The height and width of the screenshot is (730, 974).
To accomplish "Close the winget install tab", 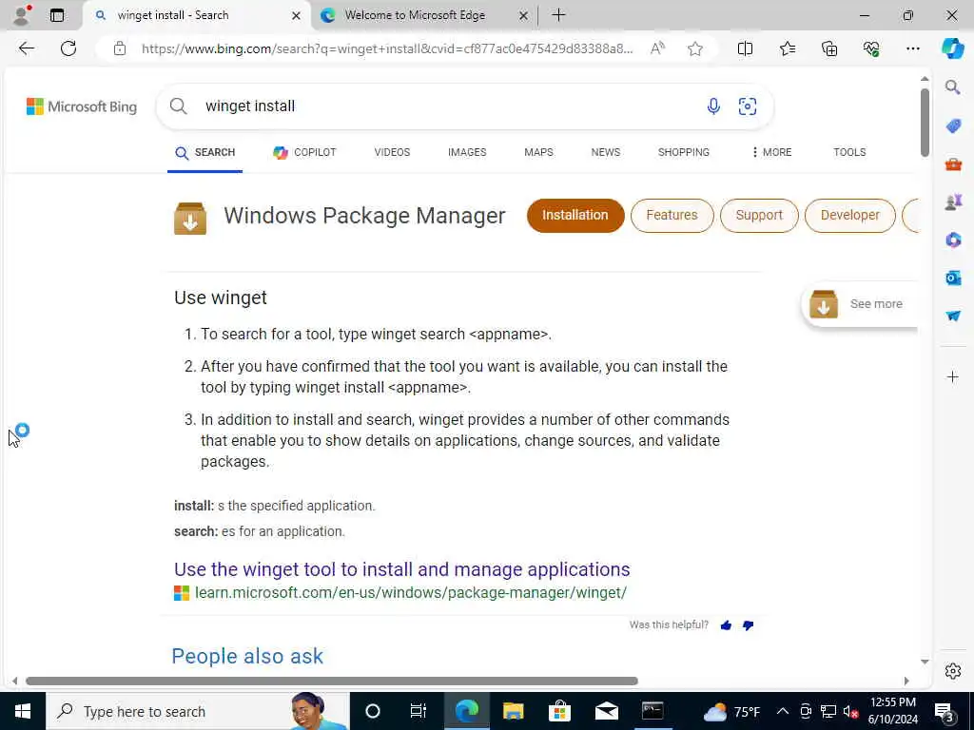I will pos(297,15).
